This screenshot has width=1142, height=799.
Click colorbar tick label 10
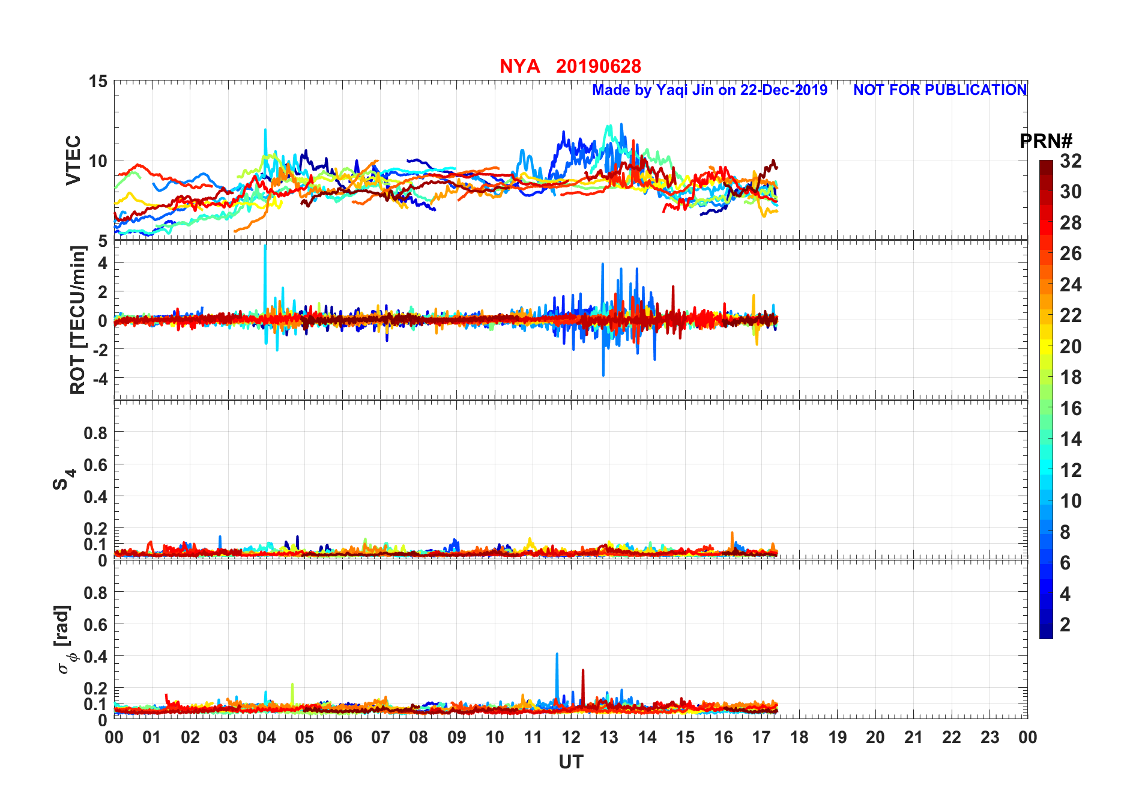coord(1071,501)
